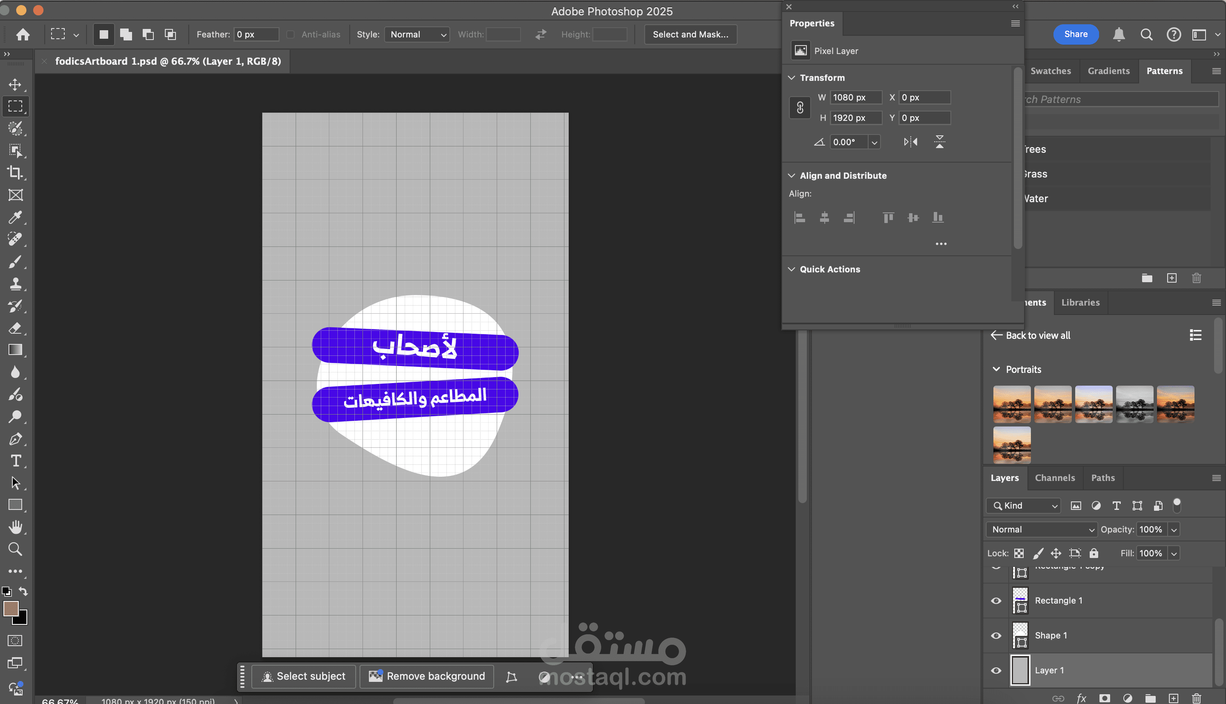Select the Path Selection tool

click(x=15, y=483)
